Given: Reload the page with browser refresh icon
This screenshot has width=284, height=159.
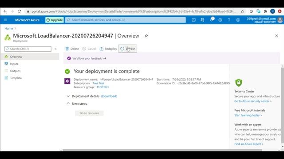Looking at the screenshot, I should [x=19, y=11].
